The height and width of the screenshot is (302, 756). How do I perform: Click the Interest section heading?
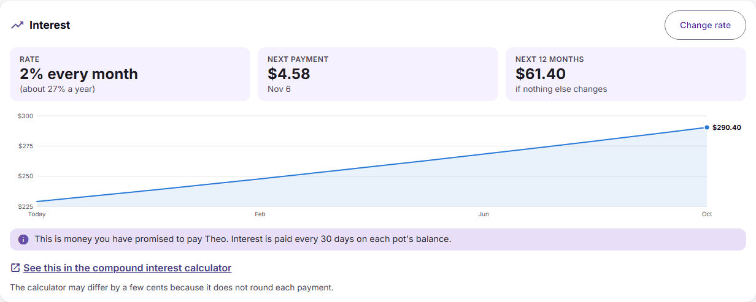[x=50, y=25]
